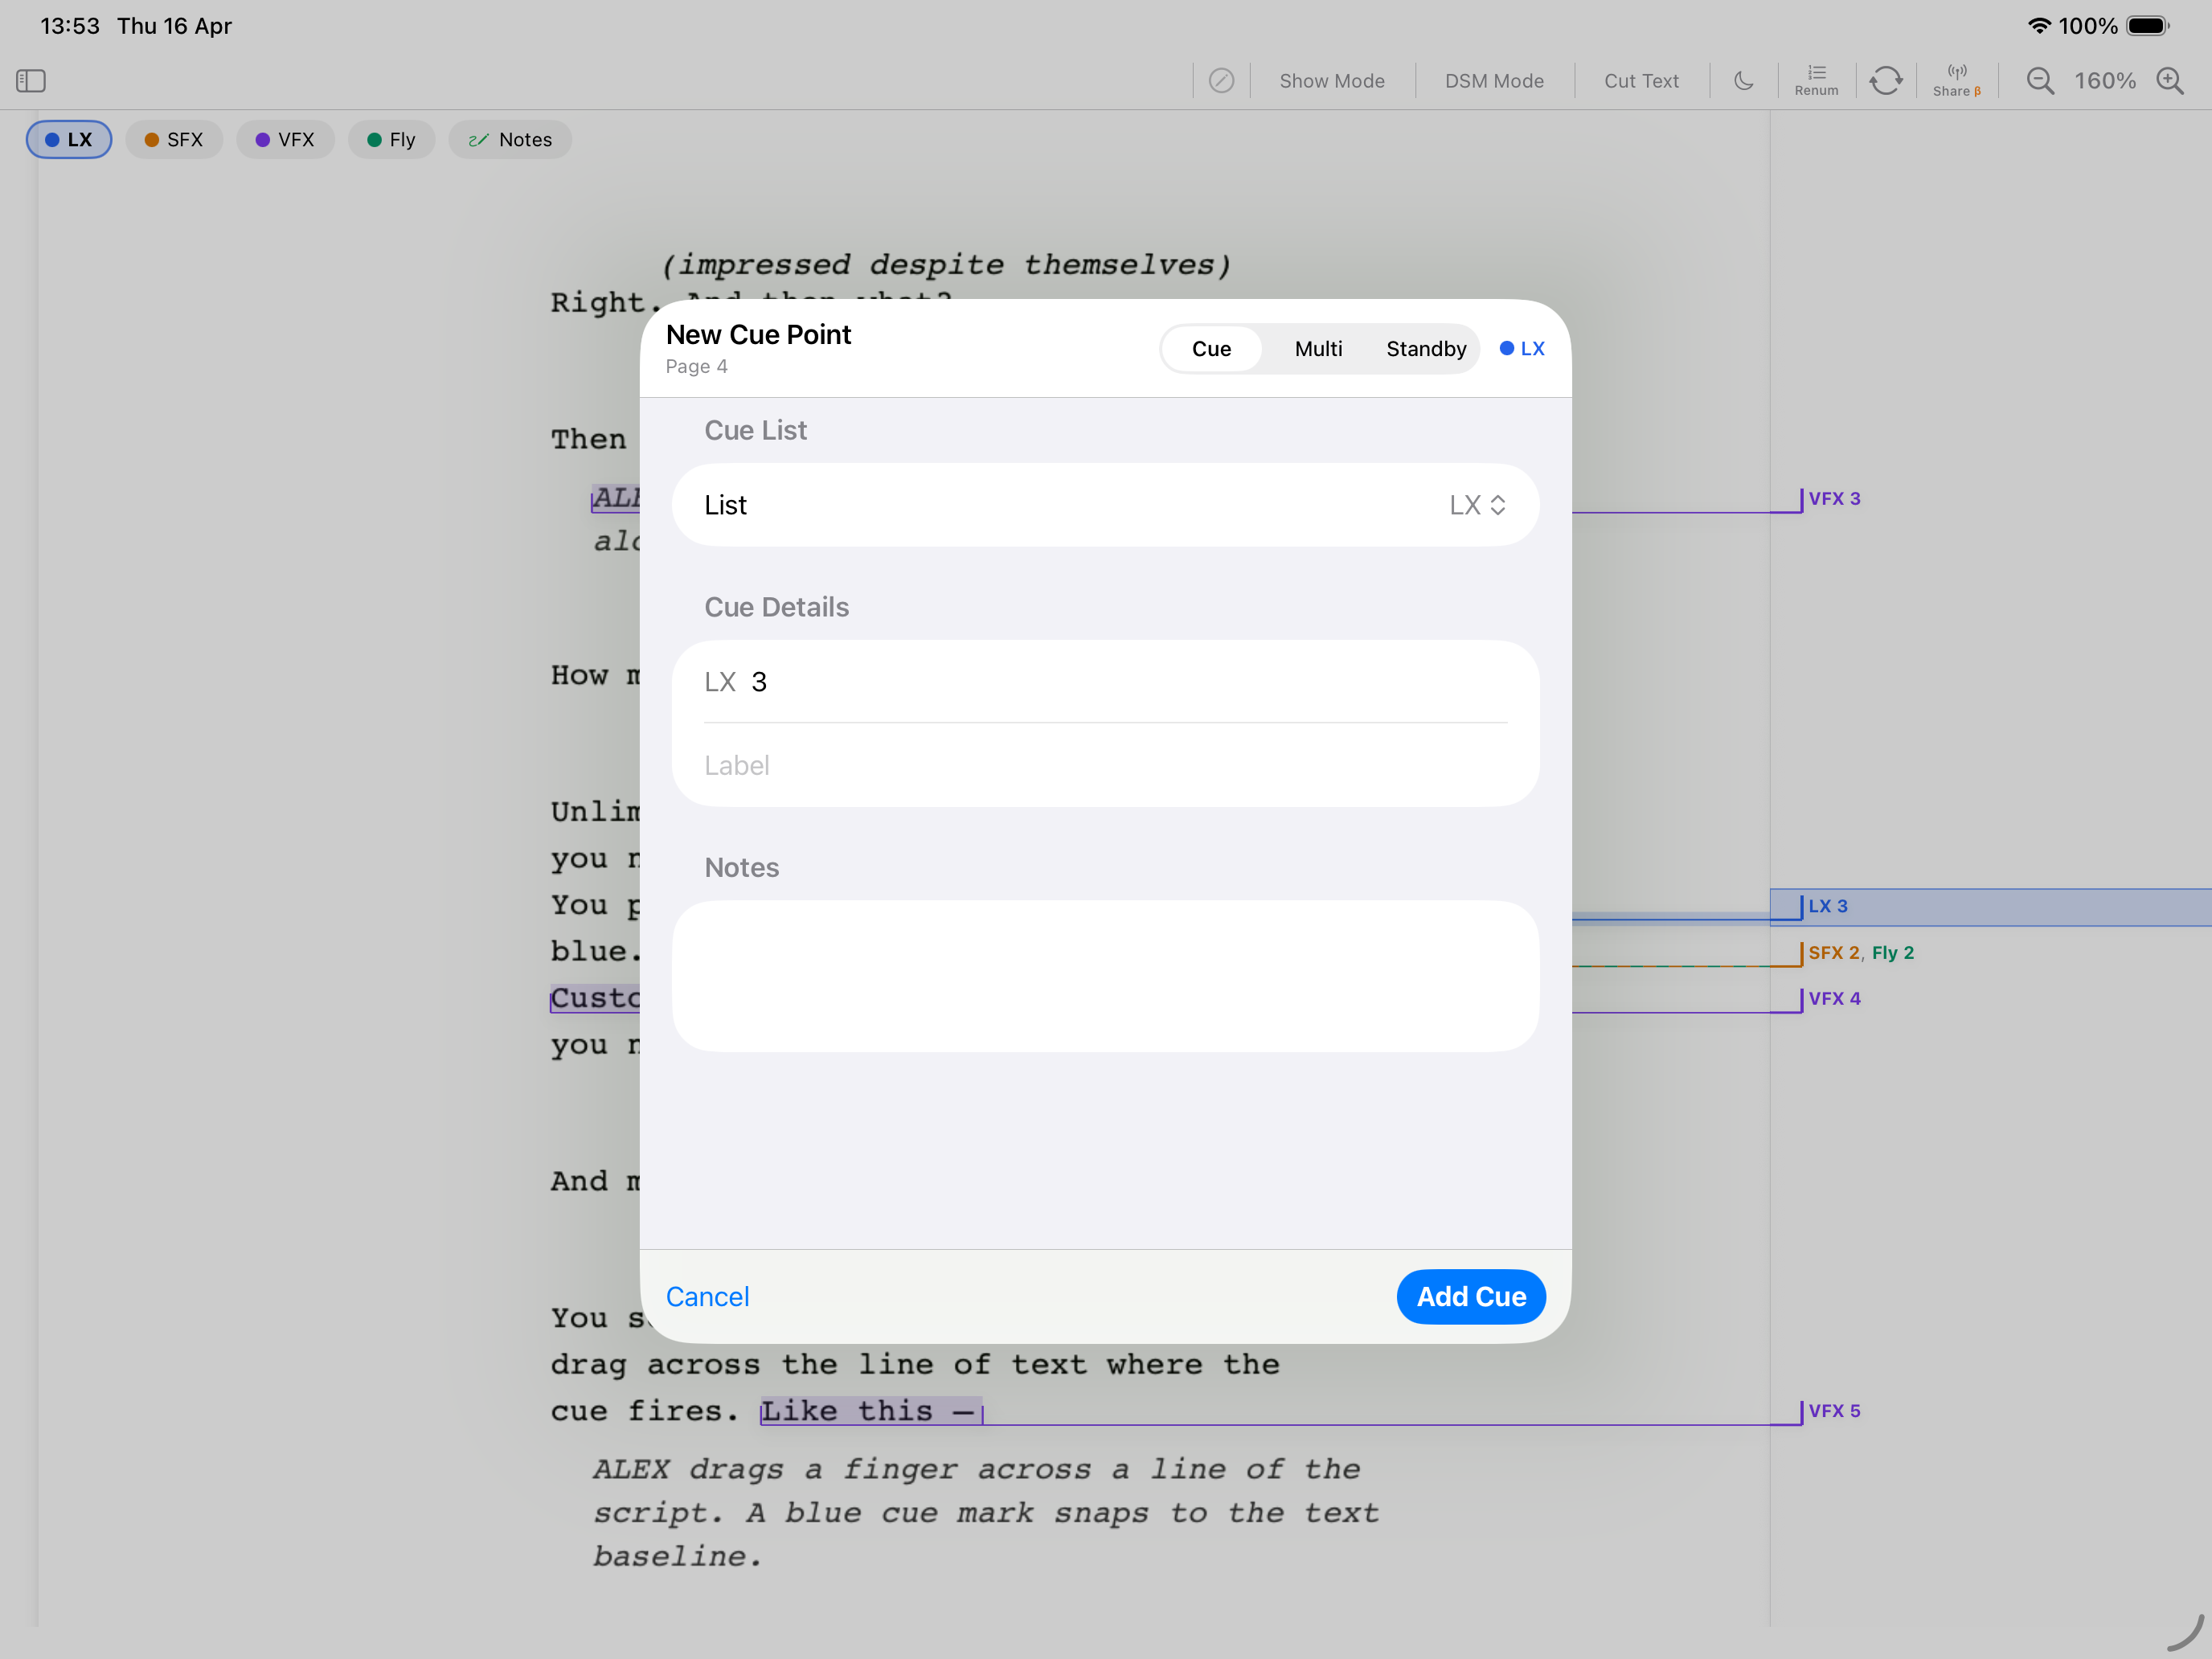2212x1659 pixels.
Task: Click the Renum renumber cues icon
Action: 1816,80
